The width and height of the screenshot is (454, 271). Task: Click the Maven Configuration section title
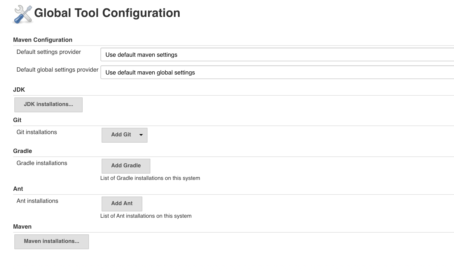[43, 40]
